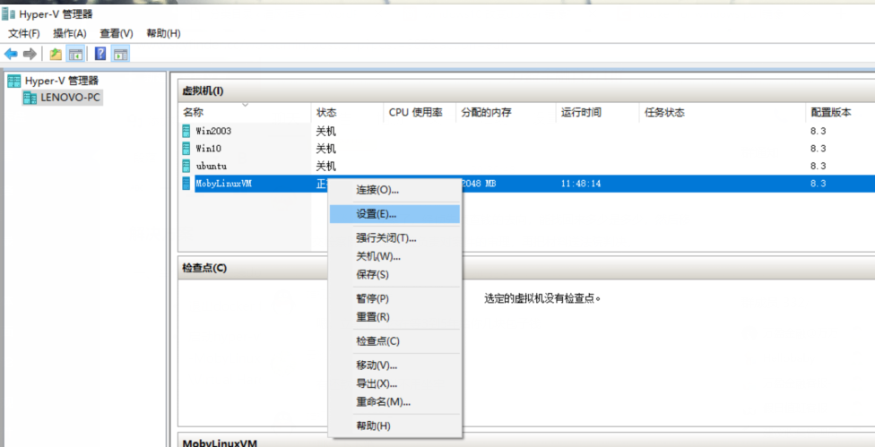Screen dimensions: 875x447
Task: Toggle the Show/Hide console tree icon
Action: [x=75, y=54]
